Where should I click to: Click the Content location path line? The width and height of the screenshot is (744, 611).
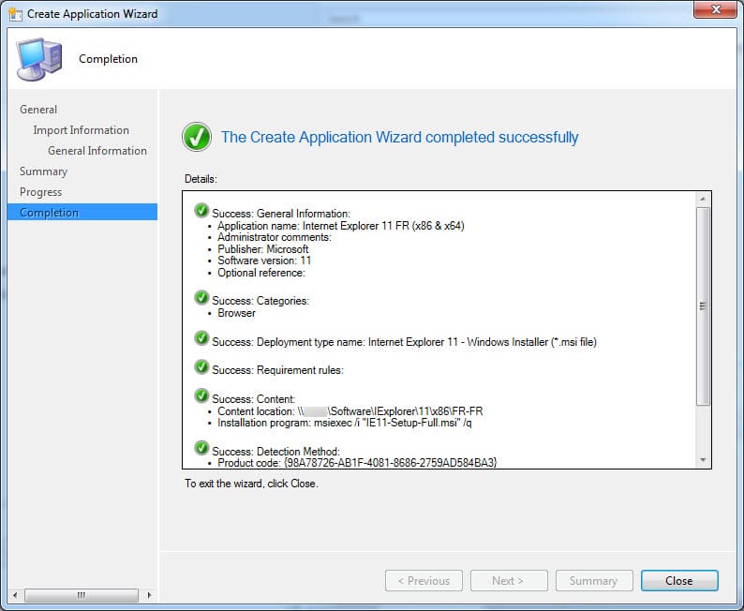pos(350,411)
